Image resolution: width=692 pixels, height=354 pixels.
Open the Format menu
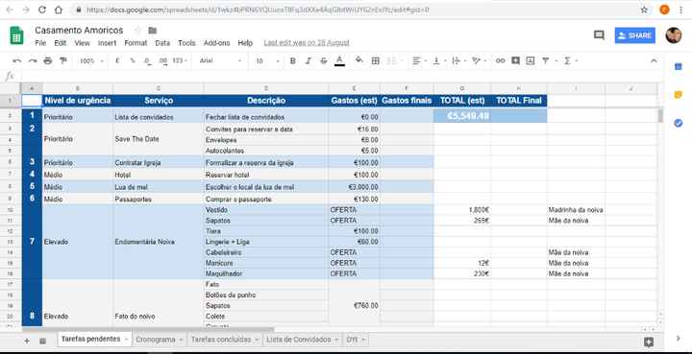pos(136,43)
